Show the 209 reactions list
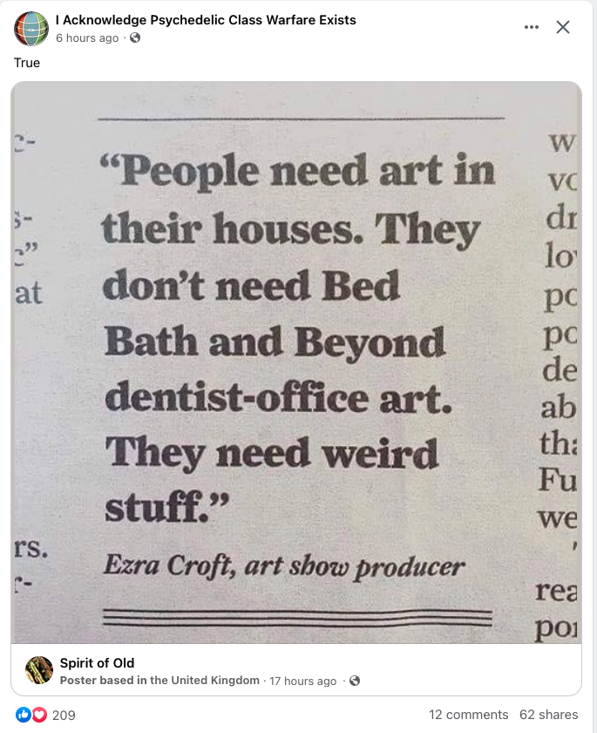Image resolution: width=597 pixels, height=733 pixels. [64, 715]
